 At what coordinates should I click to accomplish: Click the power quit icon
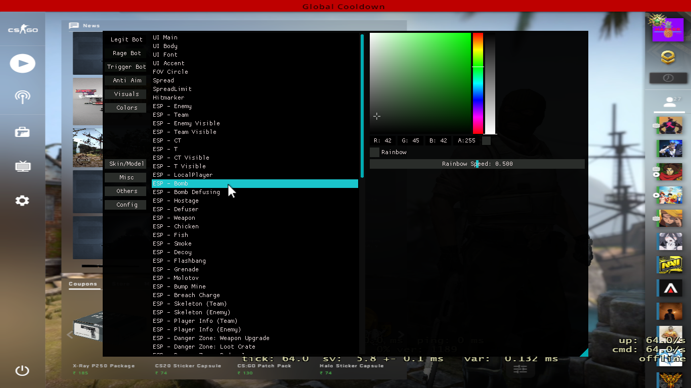(x=22, y=370)
